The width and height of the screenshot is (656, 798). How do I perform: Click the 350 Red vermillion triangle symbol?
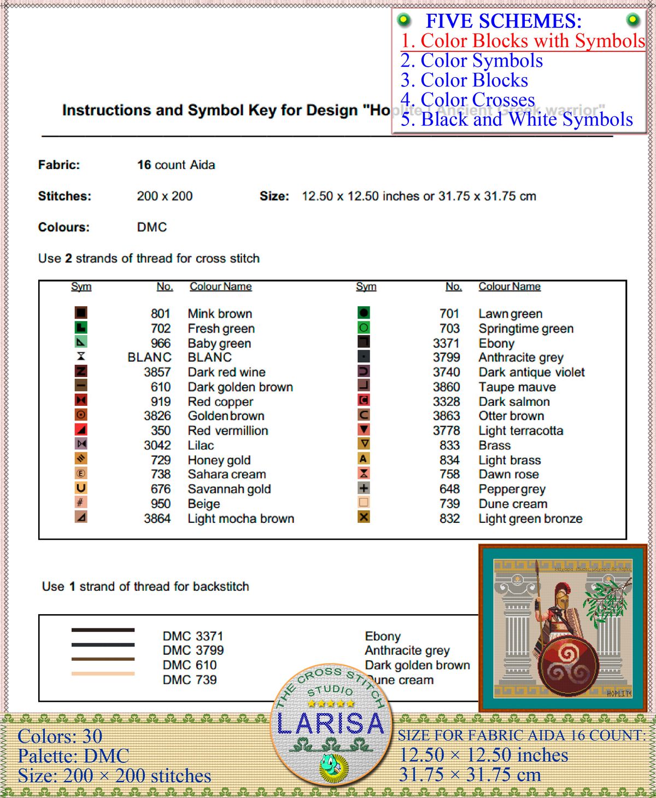pyautogui.click(x=81, y=429)
